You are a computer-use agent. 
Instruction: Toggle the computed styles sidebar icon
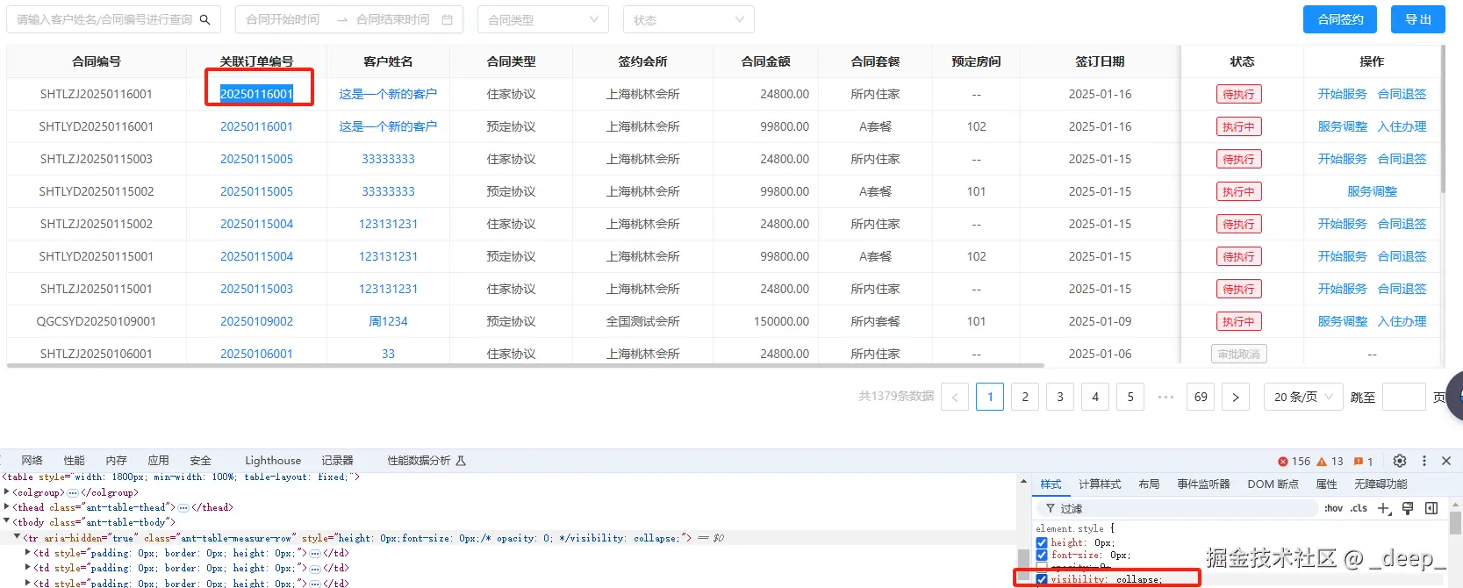click(x=1431, y=508)
